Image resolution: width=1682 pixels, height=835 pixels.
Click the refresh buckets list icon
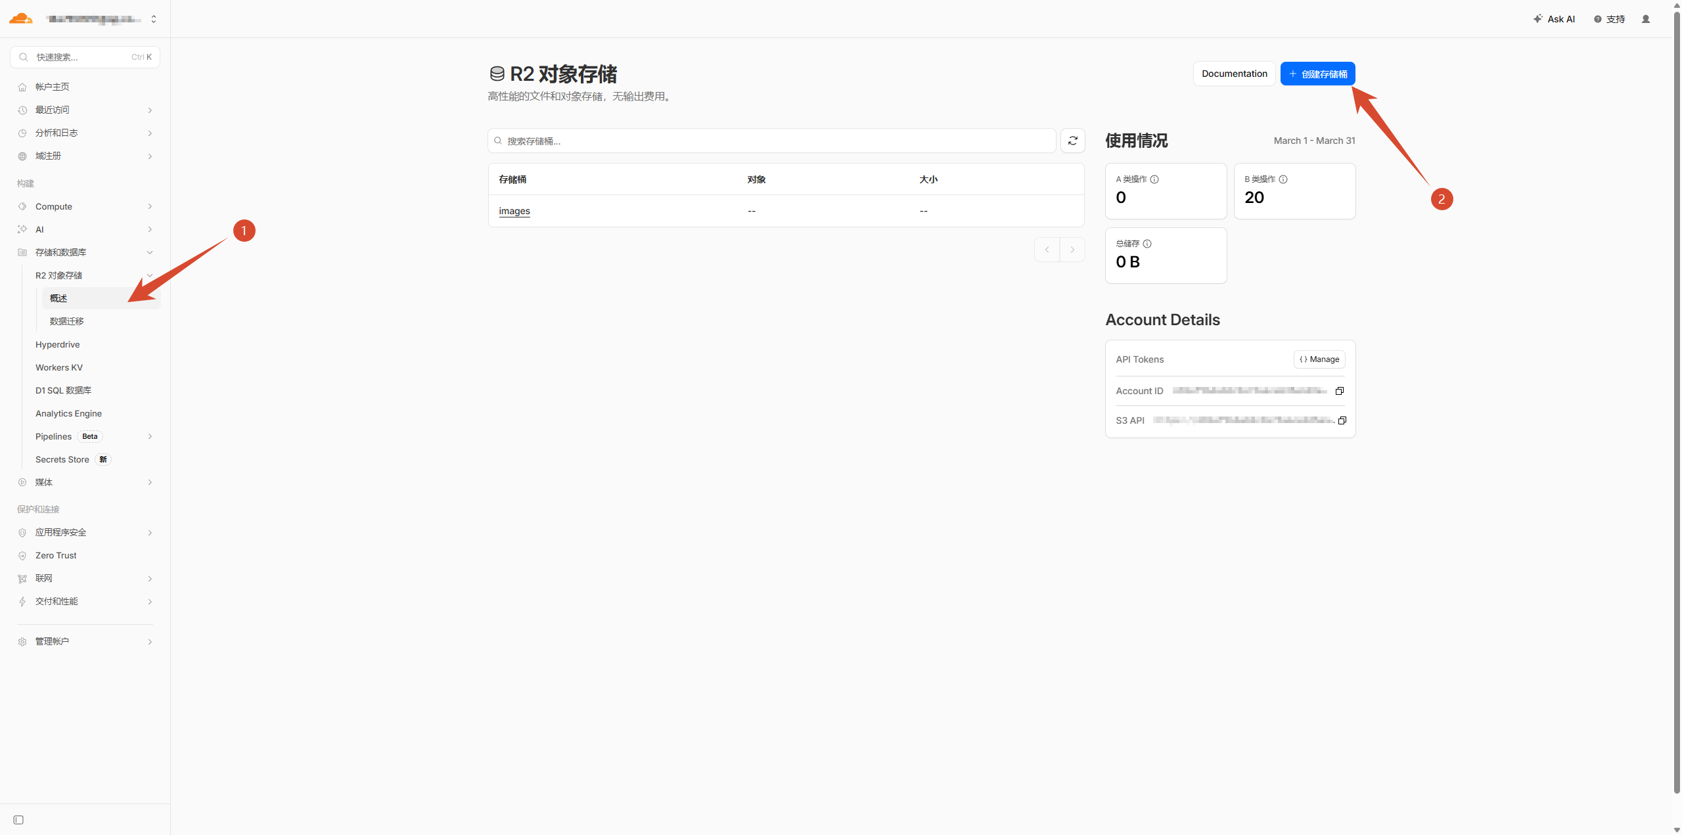[x=1072, y=141]
